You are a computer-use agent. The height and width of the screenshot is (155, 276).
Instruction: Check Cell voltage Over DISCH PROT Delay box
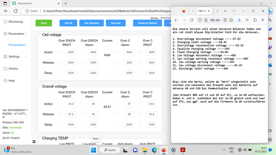[59, 73]
